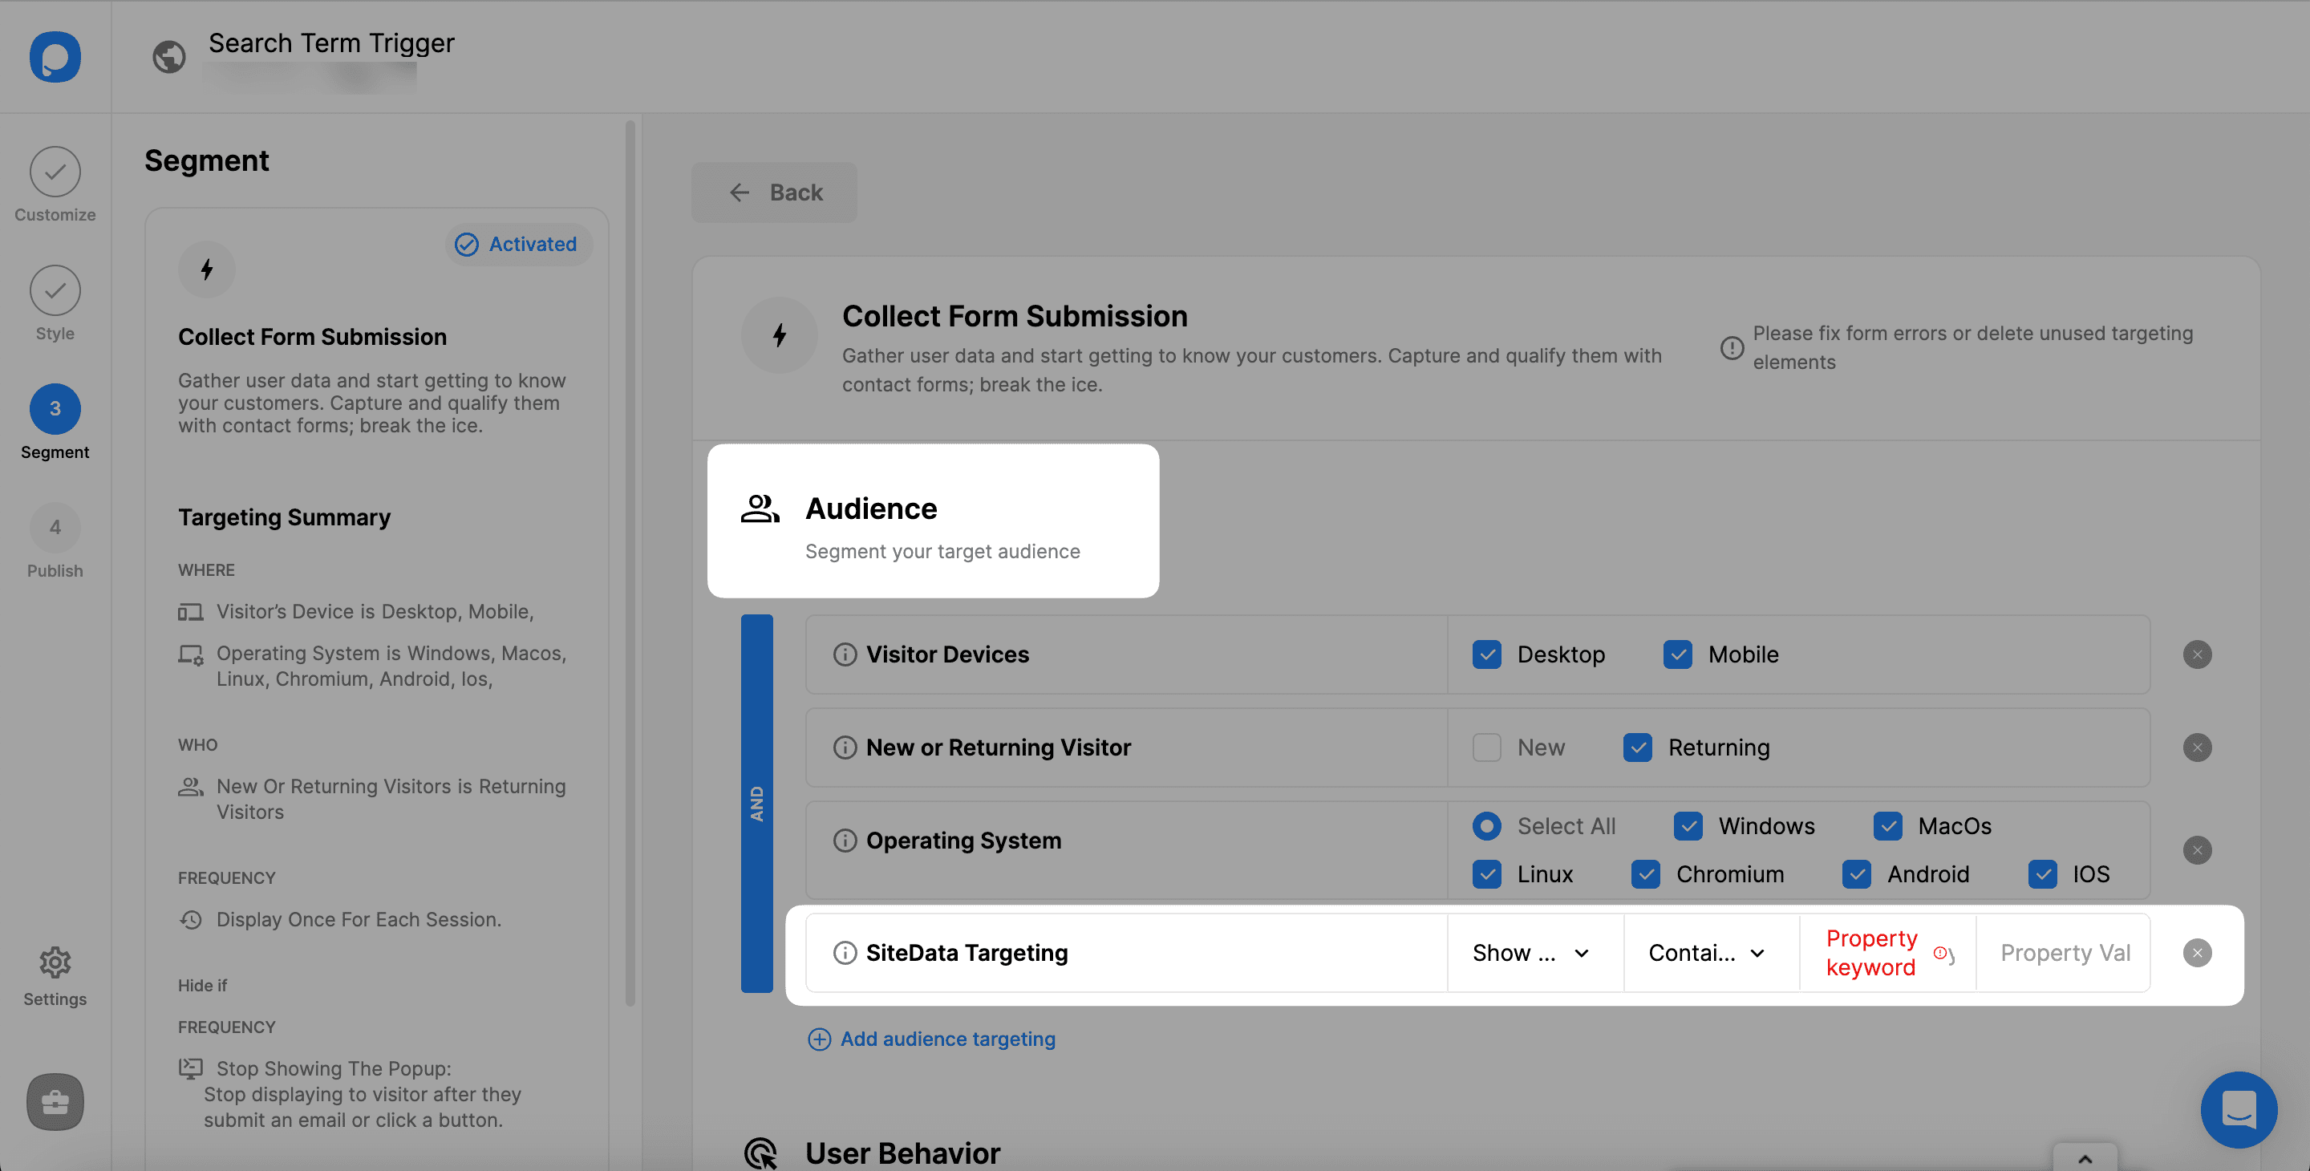Expand the SiteData Targeting show dropdown
2310x1171 pixels.
point(1530,951)
